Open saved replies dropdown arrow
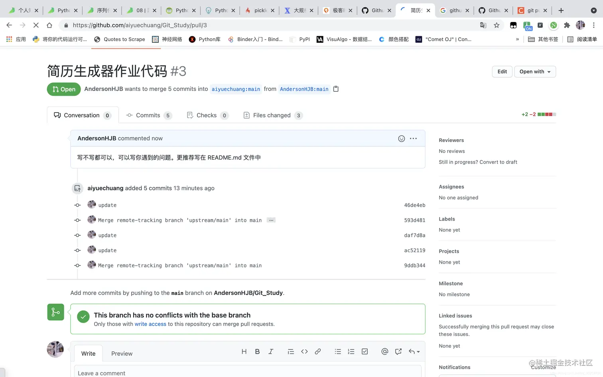Viewport: 603px width, 377px height. click(414, 351)
